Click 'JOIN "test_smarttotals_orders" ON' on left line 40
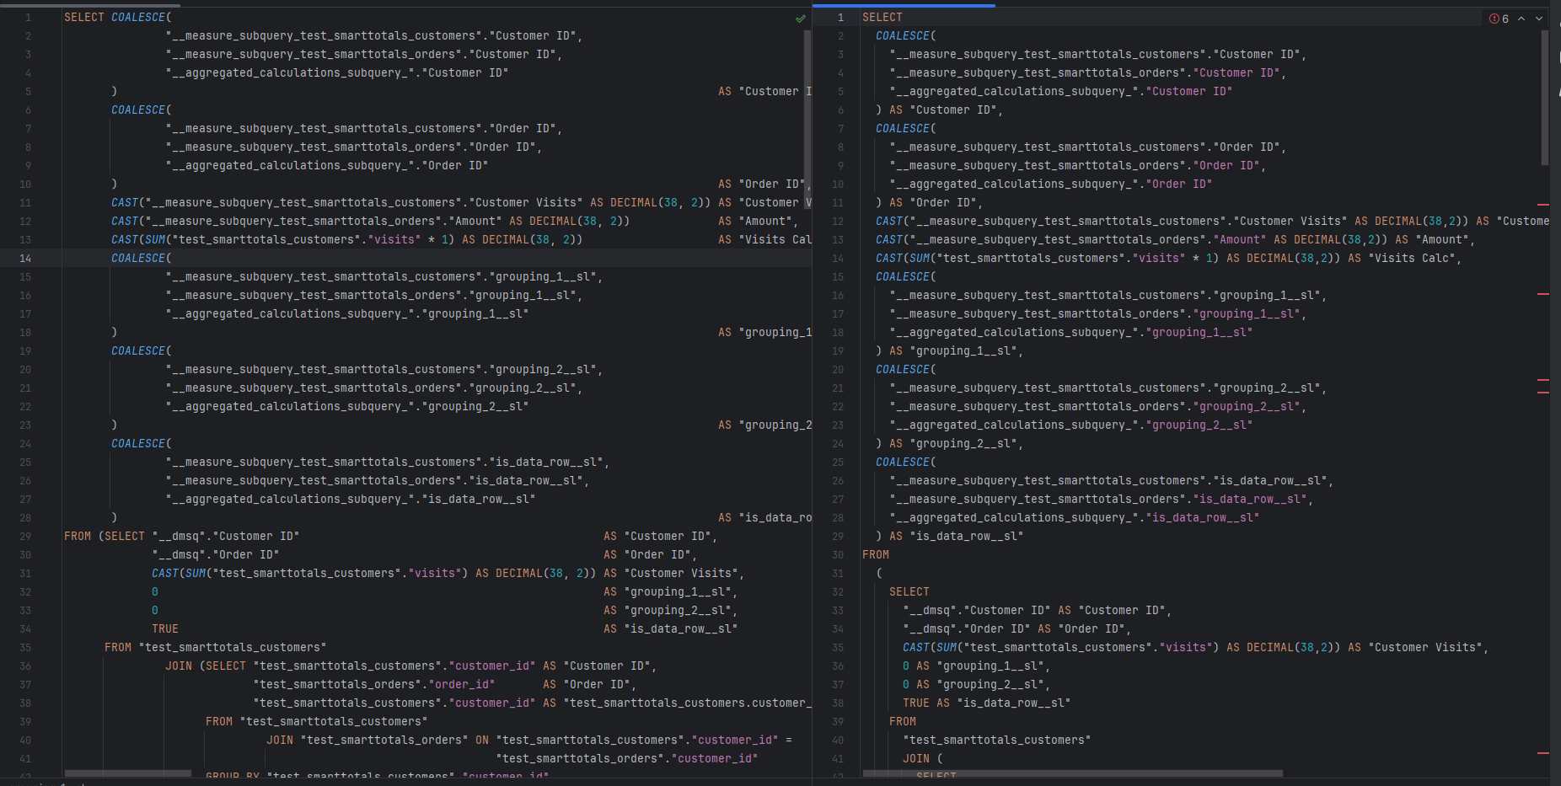The height and width of the screenshot is (786, 1561). (x=378, y=741)
